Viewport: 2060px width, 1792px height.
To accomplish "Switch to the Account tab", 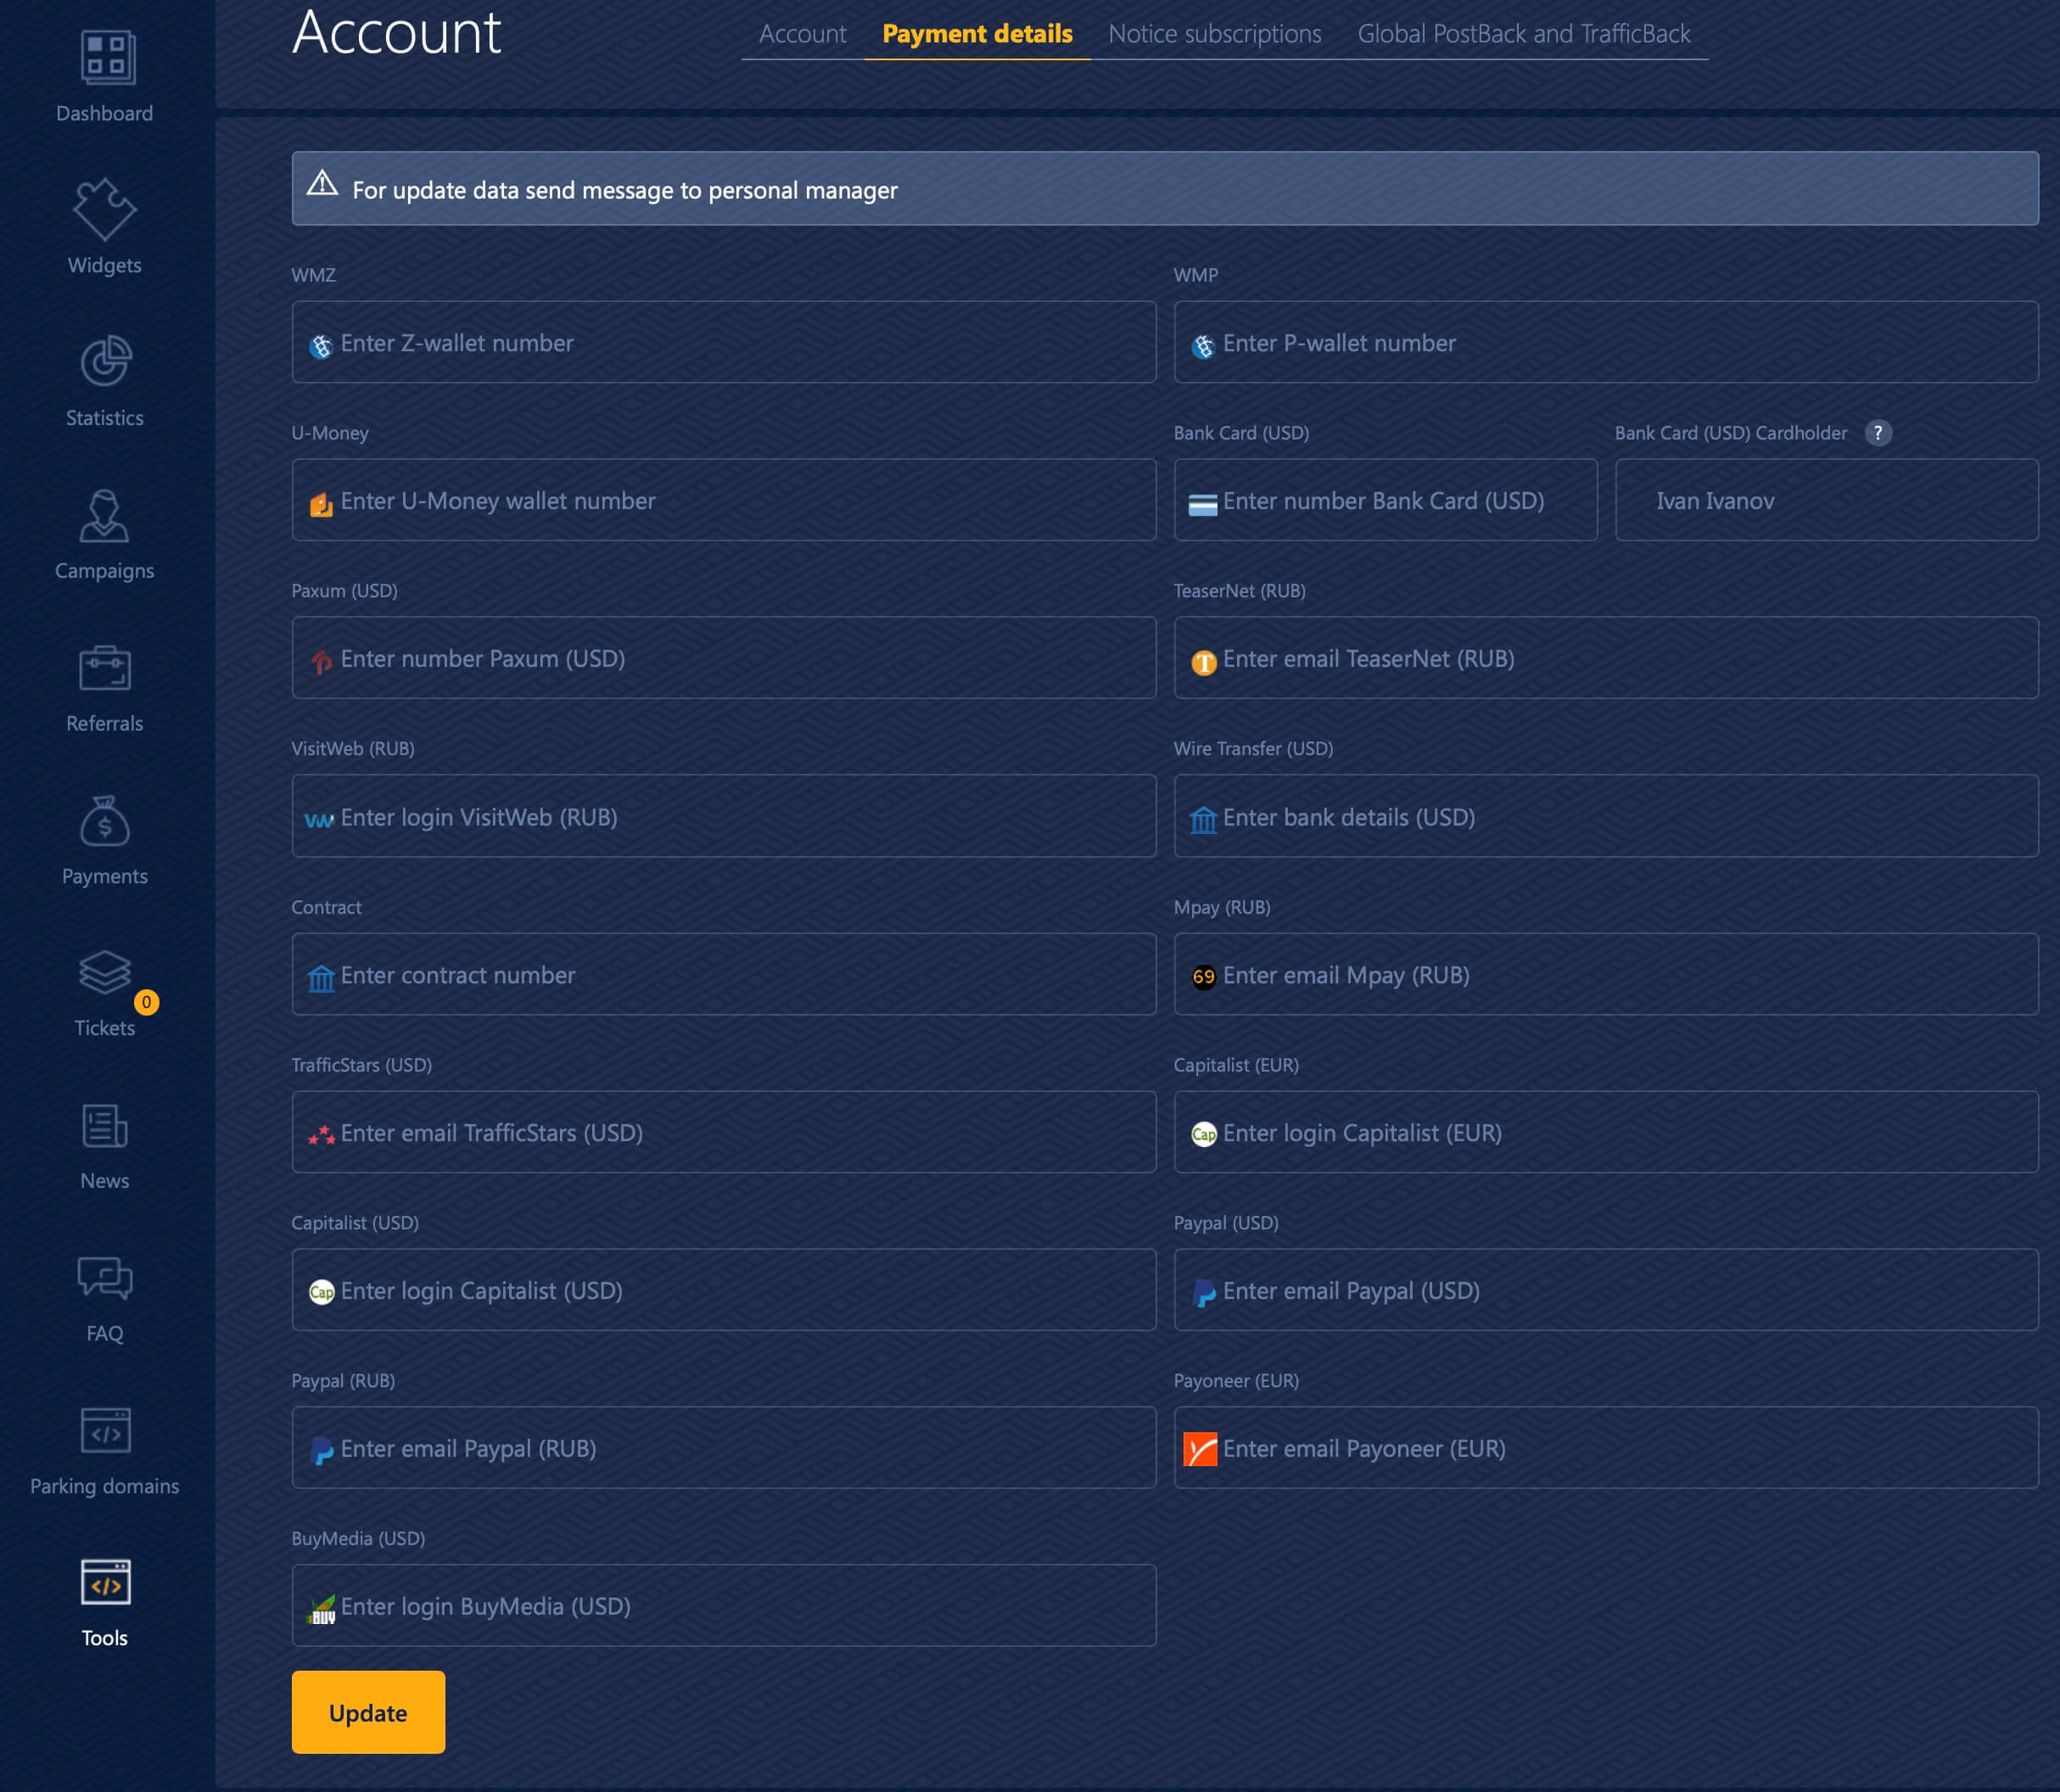I will coord(802,34).
